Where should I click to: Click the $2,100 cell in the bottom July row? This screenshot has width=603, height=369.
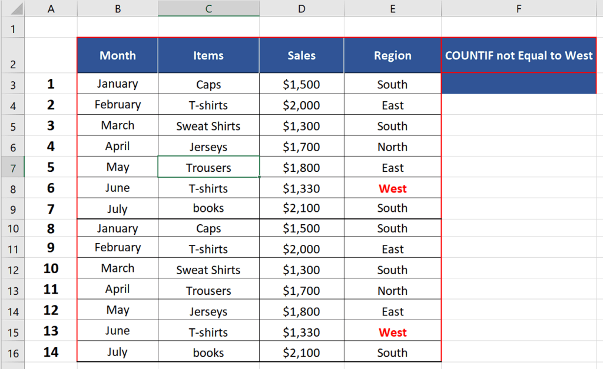[301, 352]
